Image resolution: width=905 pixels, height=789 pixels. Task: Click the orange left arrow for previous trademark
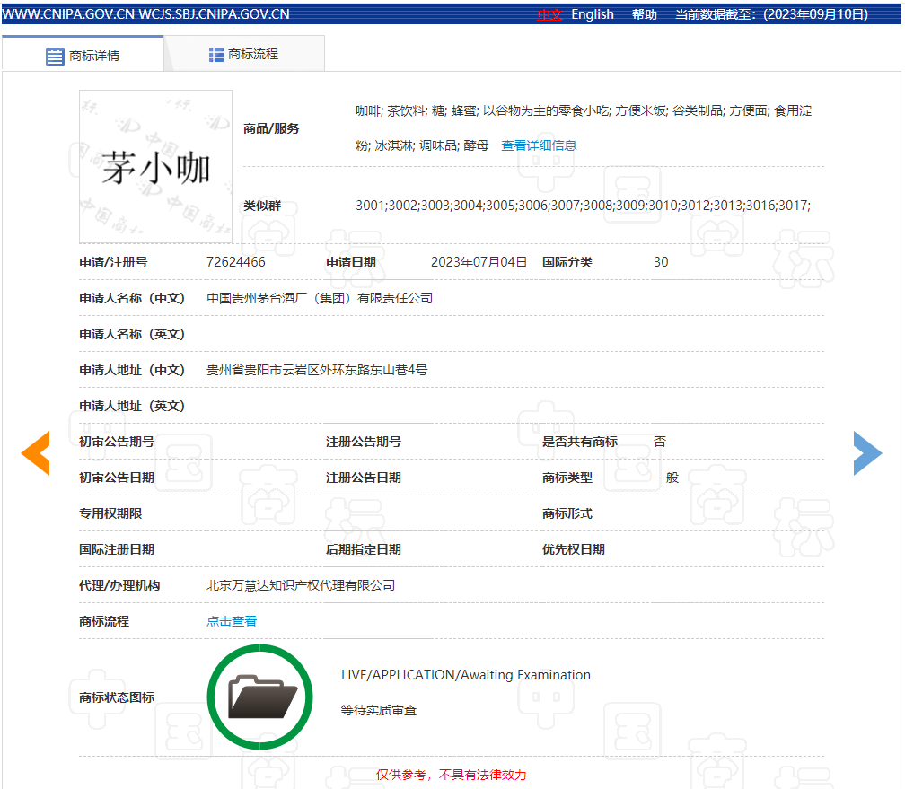coord(36,453)
